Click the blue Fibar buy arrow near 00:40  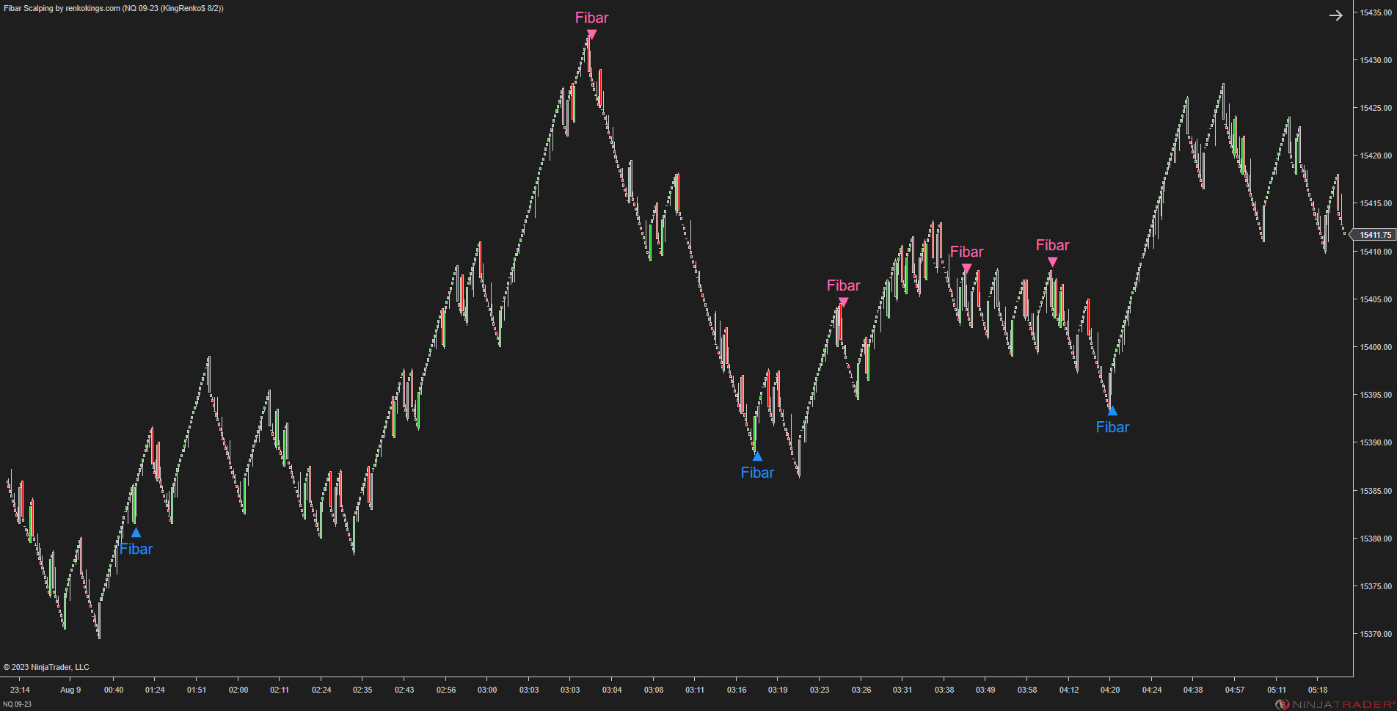pos(135,531)
